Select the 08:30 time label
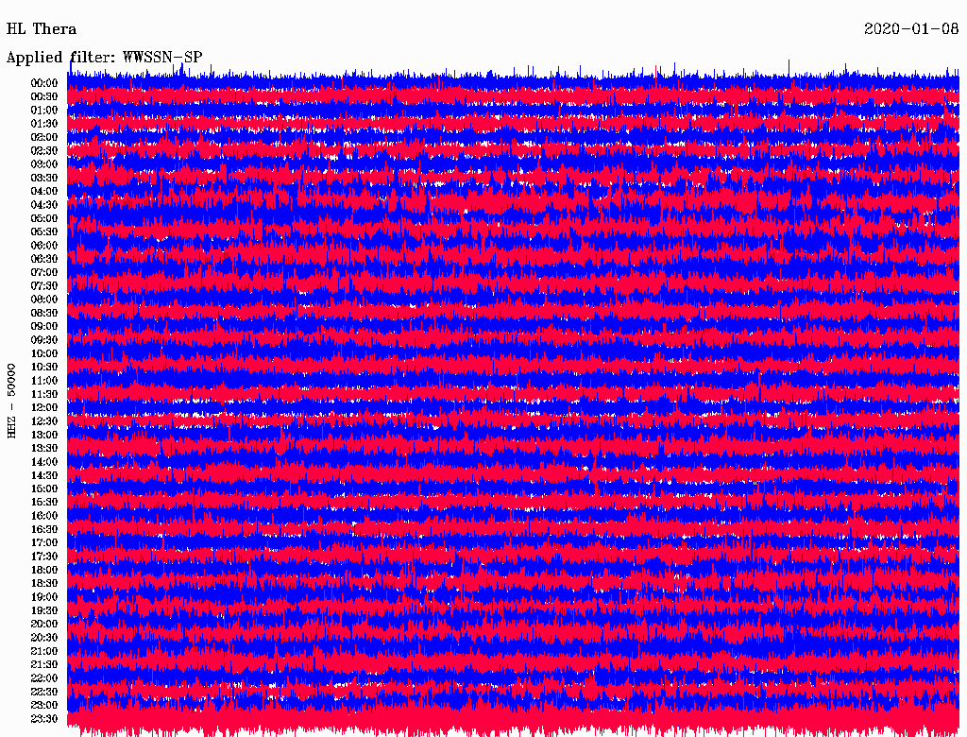The width and height of the screenshot is (967, 737). click(43, 314)
